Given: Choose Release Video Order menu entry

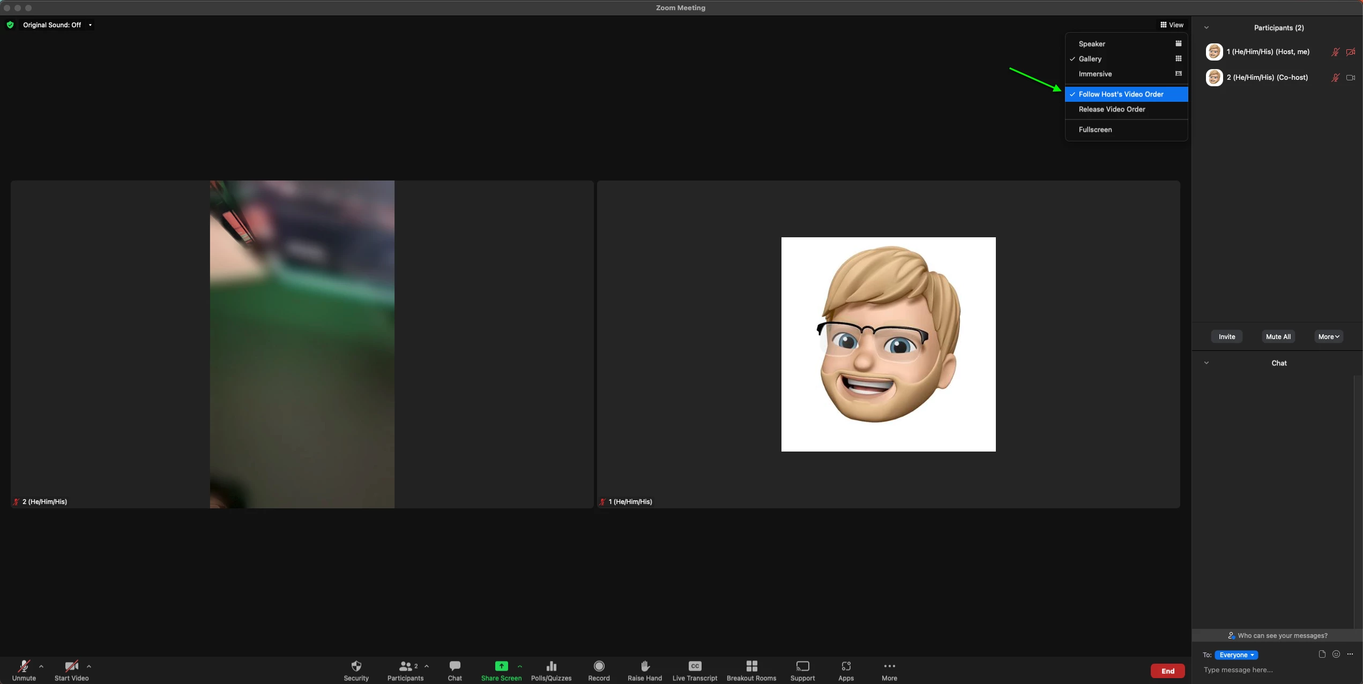Looking at the screenshot, I should pyautogui.click(x=1112, y=109).
